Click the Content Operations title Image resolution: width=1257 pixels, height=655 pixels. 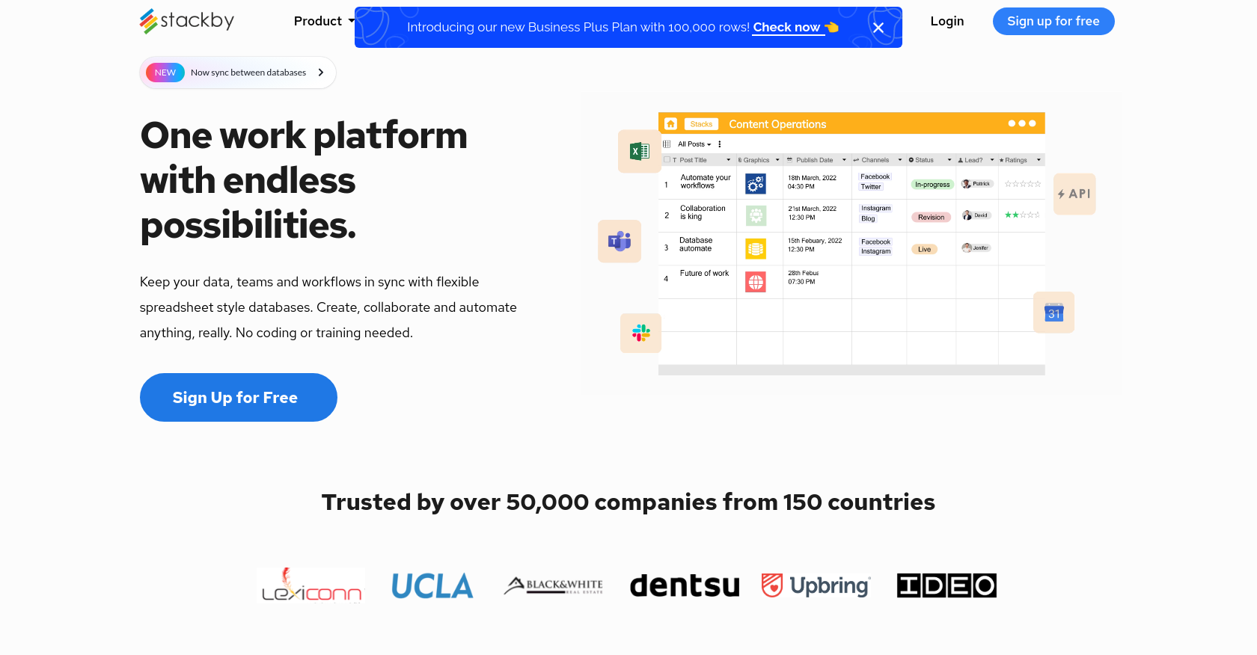tap(777, 124)
